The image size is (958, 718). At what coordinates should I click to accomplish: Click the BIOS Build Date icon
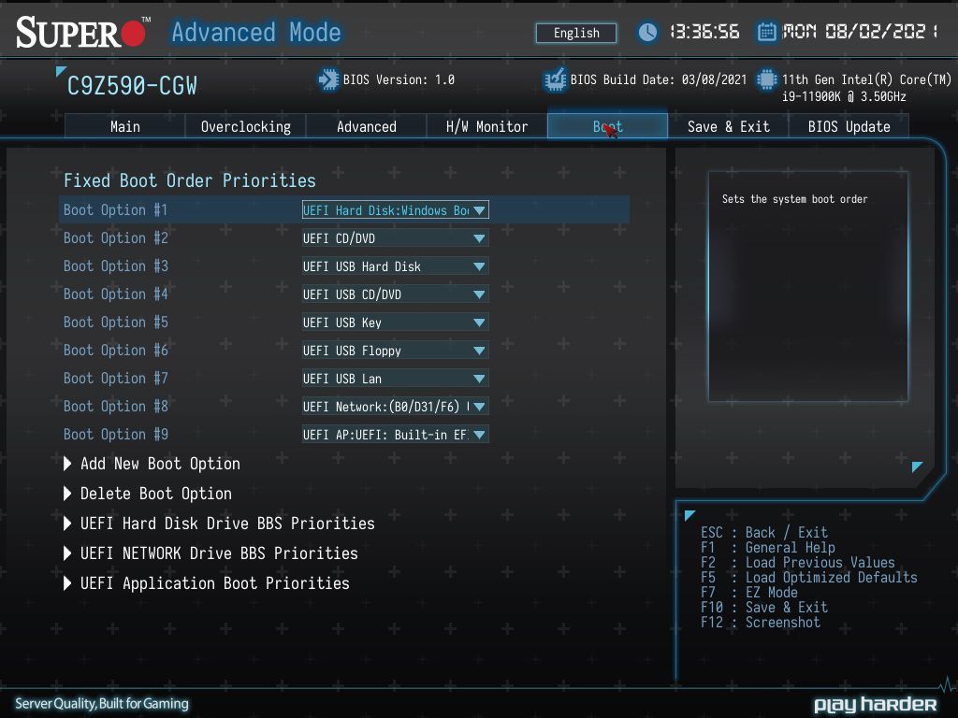(555, 80)
